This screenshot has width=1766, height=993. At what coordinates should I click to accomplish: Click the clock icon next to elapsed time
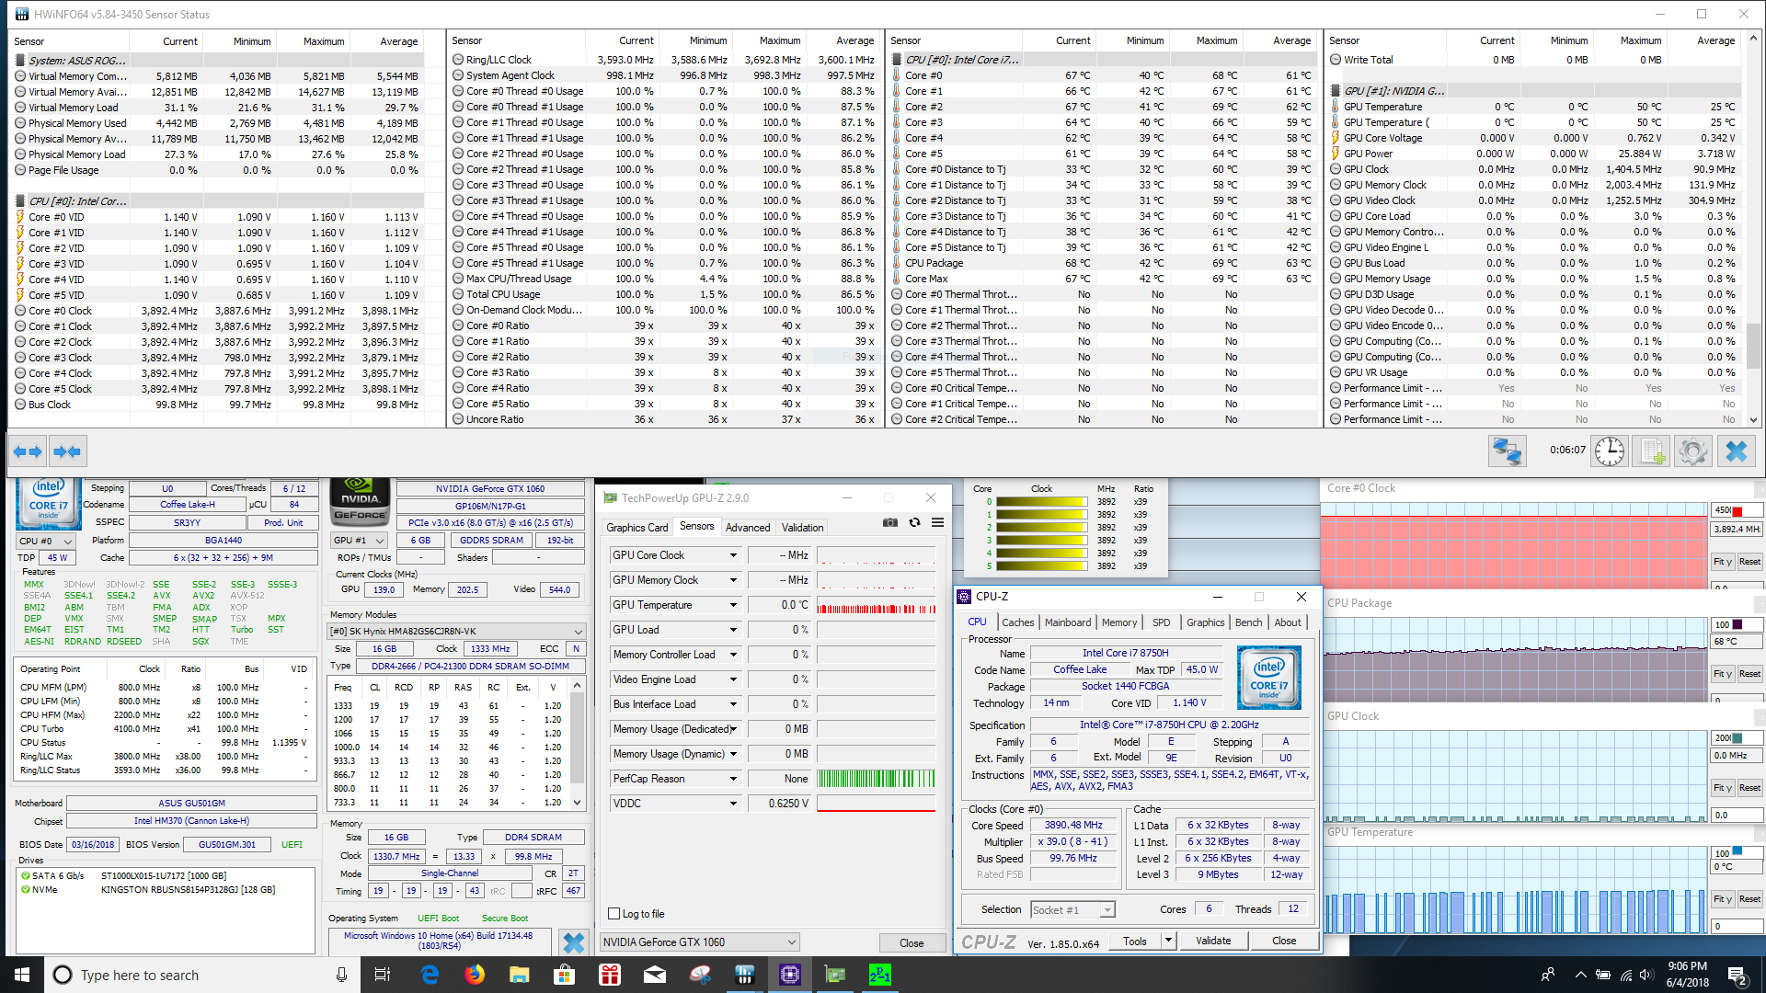tap(1610, 451)
